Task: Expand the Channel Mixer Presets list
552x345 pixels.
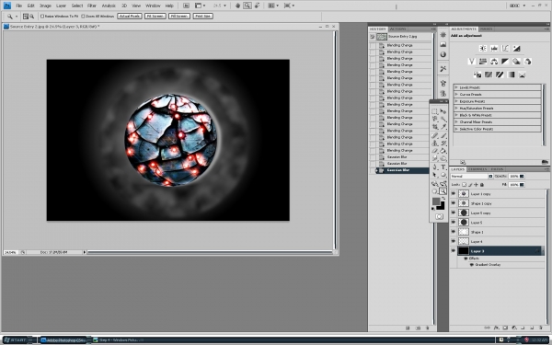Action: (456, 121)
